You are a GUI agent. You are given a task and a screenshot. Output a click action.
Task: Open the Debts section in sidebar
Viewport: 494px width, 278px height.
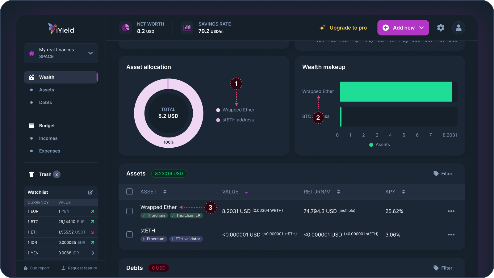click(45, 102)
